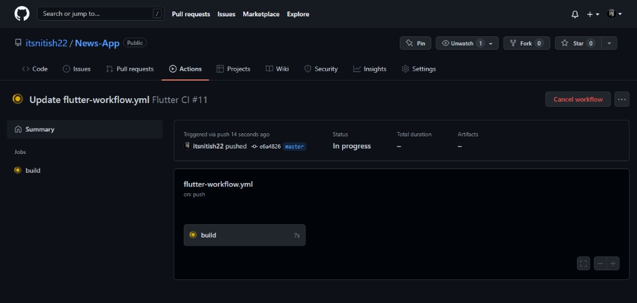Open the user avatar menu
Screen dimensions: 637x303
point(614,14)
